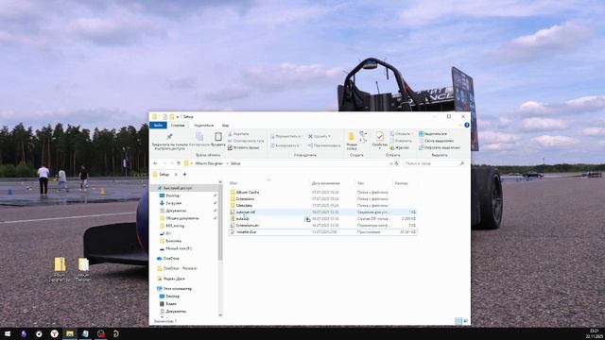Select the Altium folder shortcut on desktop

[x=83, y=264]
